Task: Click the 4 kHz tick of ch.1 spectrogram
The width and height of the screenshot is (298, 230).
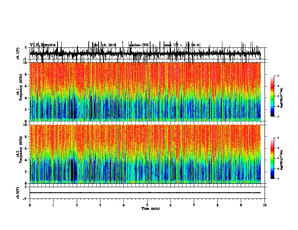Action: point(26,98)
